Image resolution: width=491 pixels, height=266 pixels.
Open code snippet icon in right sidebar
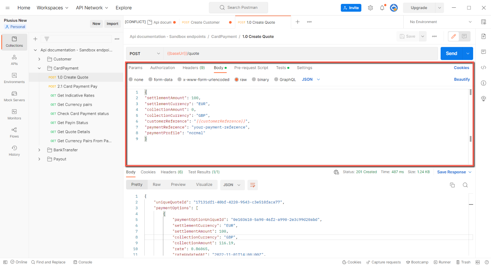pos(484,67)
